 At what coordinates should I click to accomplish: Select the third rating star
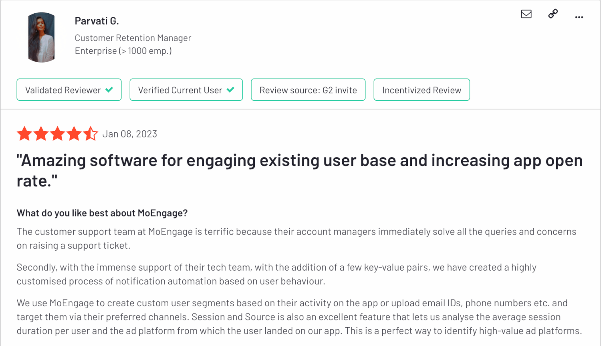pos(58,134)
